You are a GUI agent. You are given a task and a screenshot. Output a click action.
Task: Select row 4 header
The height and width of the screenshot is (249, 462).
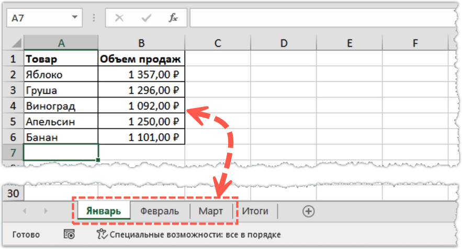click(x=13, y=105)
